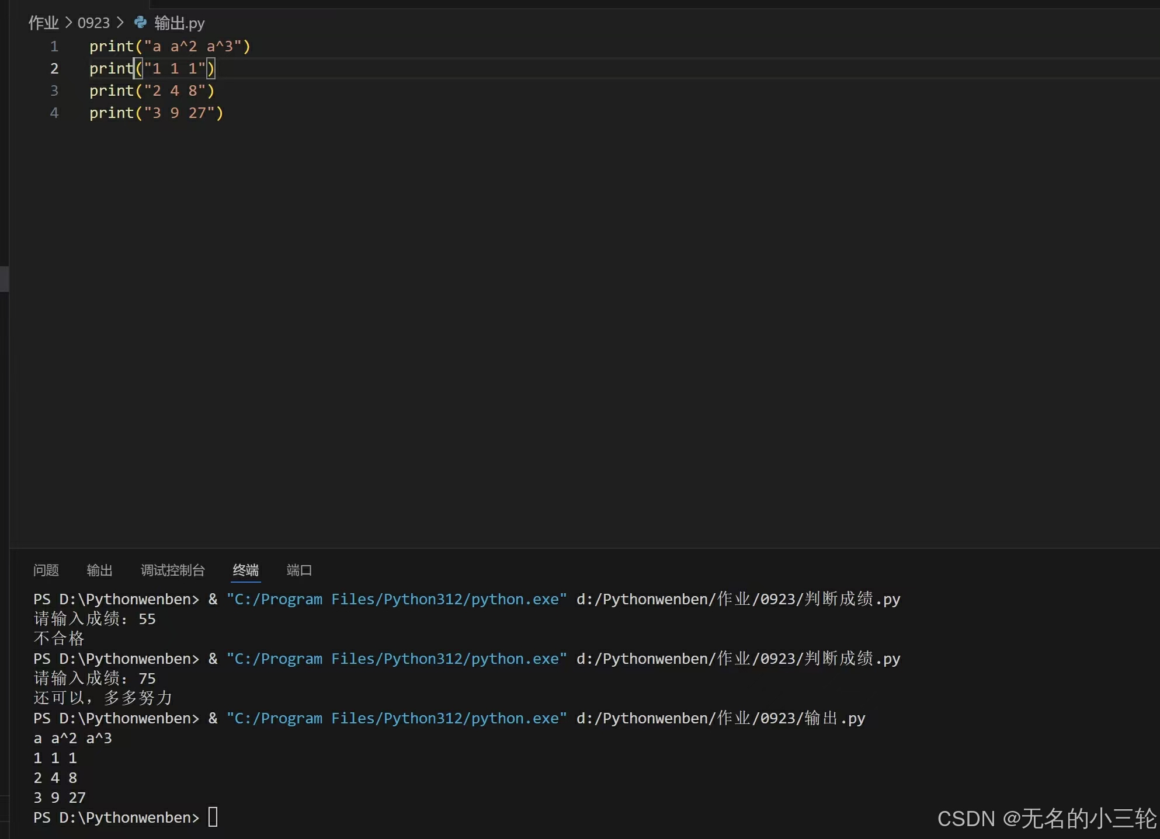Click the Python file icon in breadcrumb

coord(140,23)
